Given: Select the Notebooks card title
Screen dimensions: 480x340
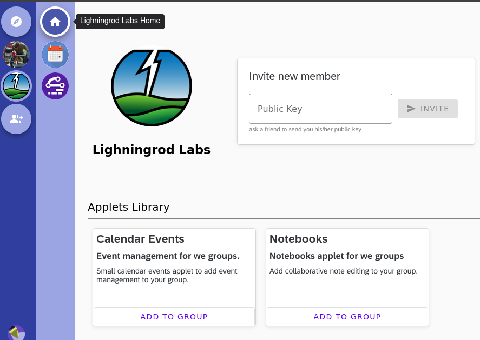Looking at the screenshot, I should coord(299,239).
